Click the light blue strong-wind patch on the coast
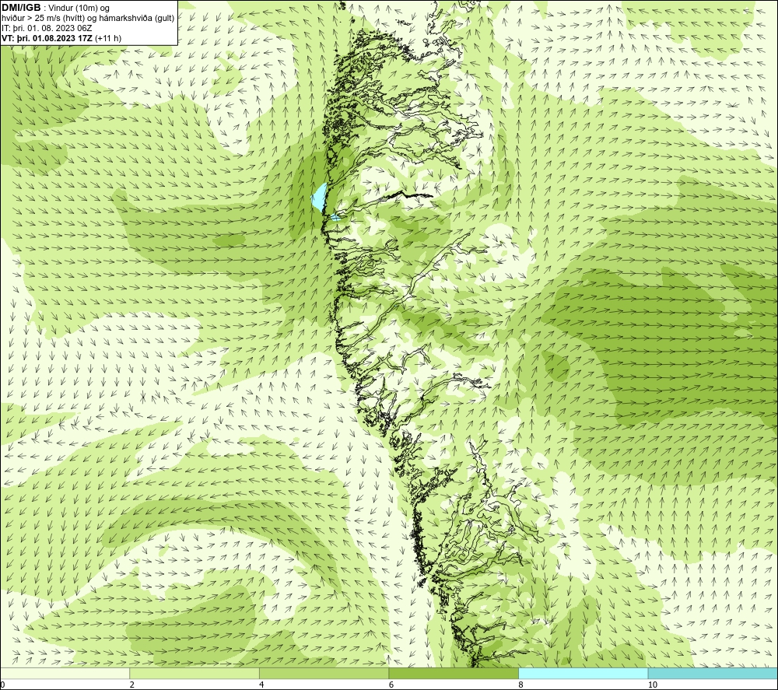Viewport: 778px width, 690px height. click(x=319, y=198)
